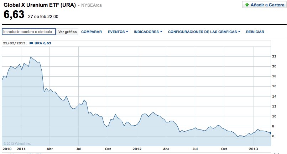This screenshot has width=287, height=154.
Task: Click the green plus icon in Añadir a Cartera
Action: click(247, 5)
